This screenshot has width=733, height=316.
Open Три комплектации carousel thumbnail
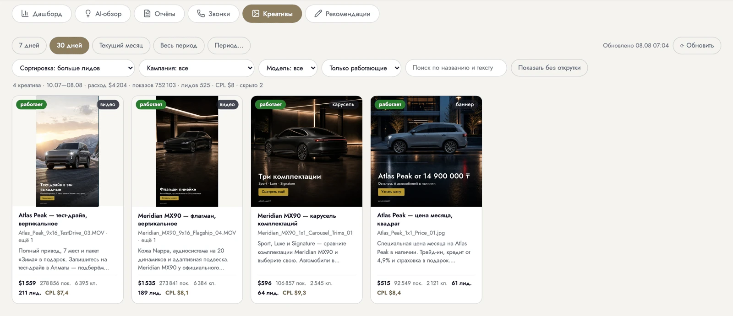click(x=307, y=151)
